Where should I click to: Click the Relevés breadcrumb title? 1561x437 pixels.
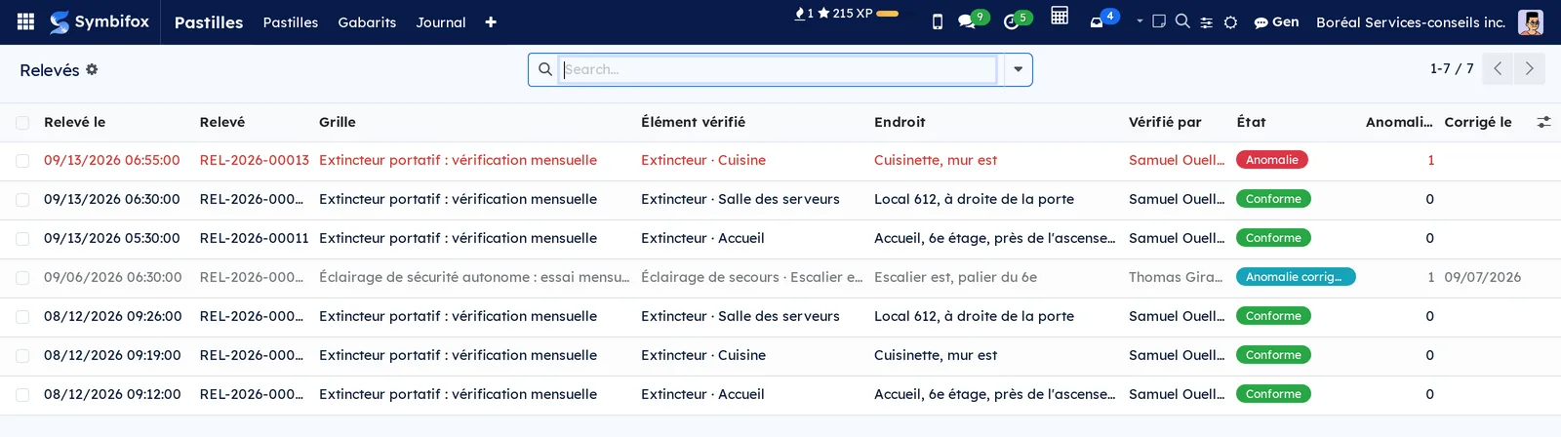50,70
